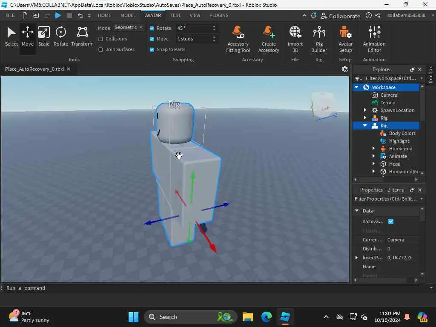The width and height of the screenshot is (436, 327).
Task: Open the Windows Start menu
Action: point(133,317)
